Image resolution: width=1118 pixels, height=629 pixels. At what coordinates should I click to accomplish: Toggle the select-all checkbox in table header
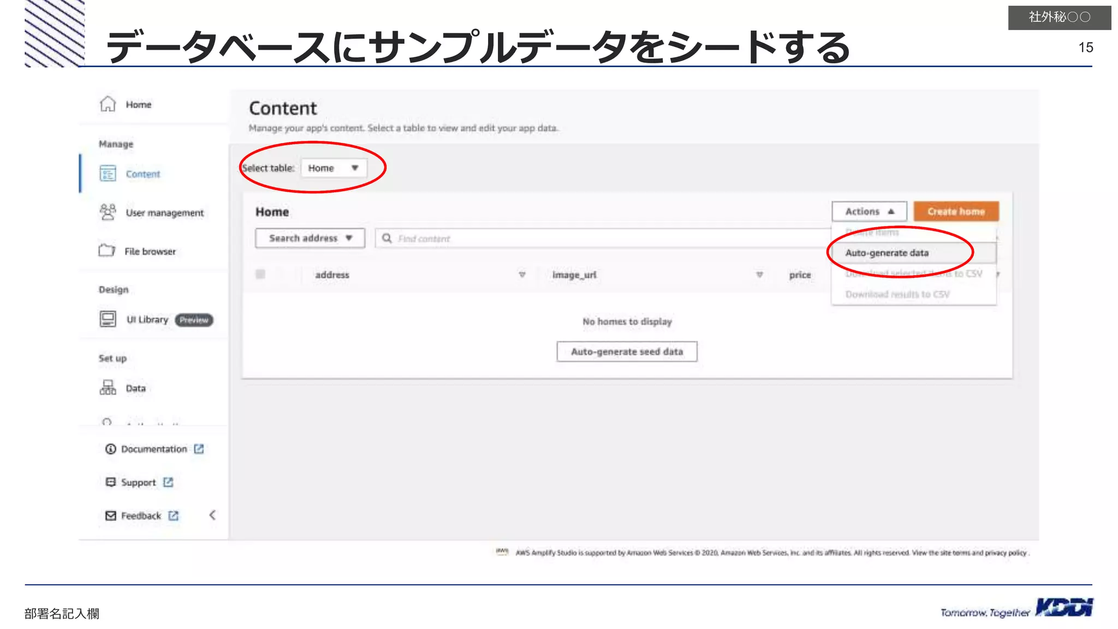260,274
